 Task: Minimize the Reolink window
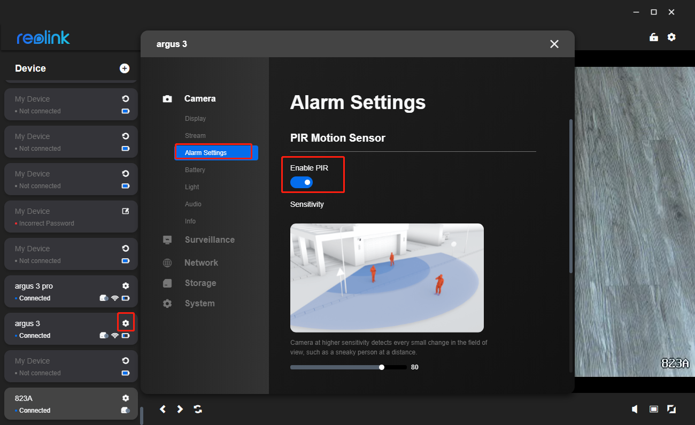(636, 12)
